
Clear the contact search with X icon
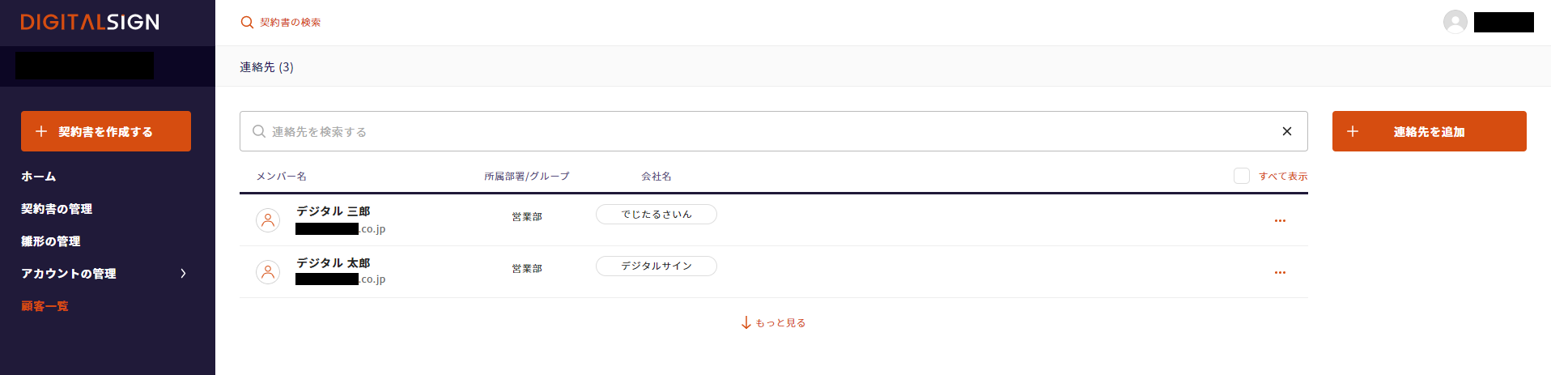click(1286, 131)
